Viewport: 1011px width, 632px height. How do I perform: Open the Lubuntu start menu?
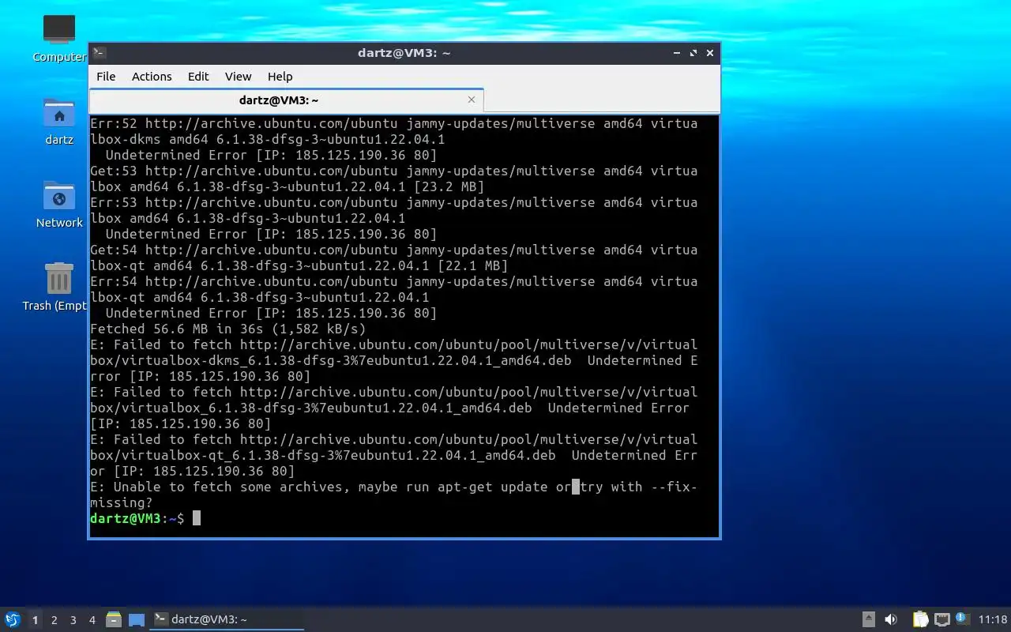[x=13, y=619]
